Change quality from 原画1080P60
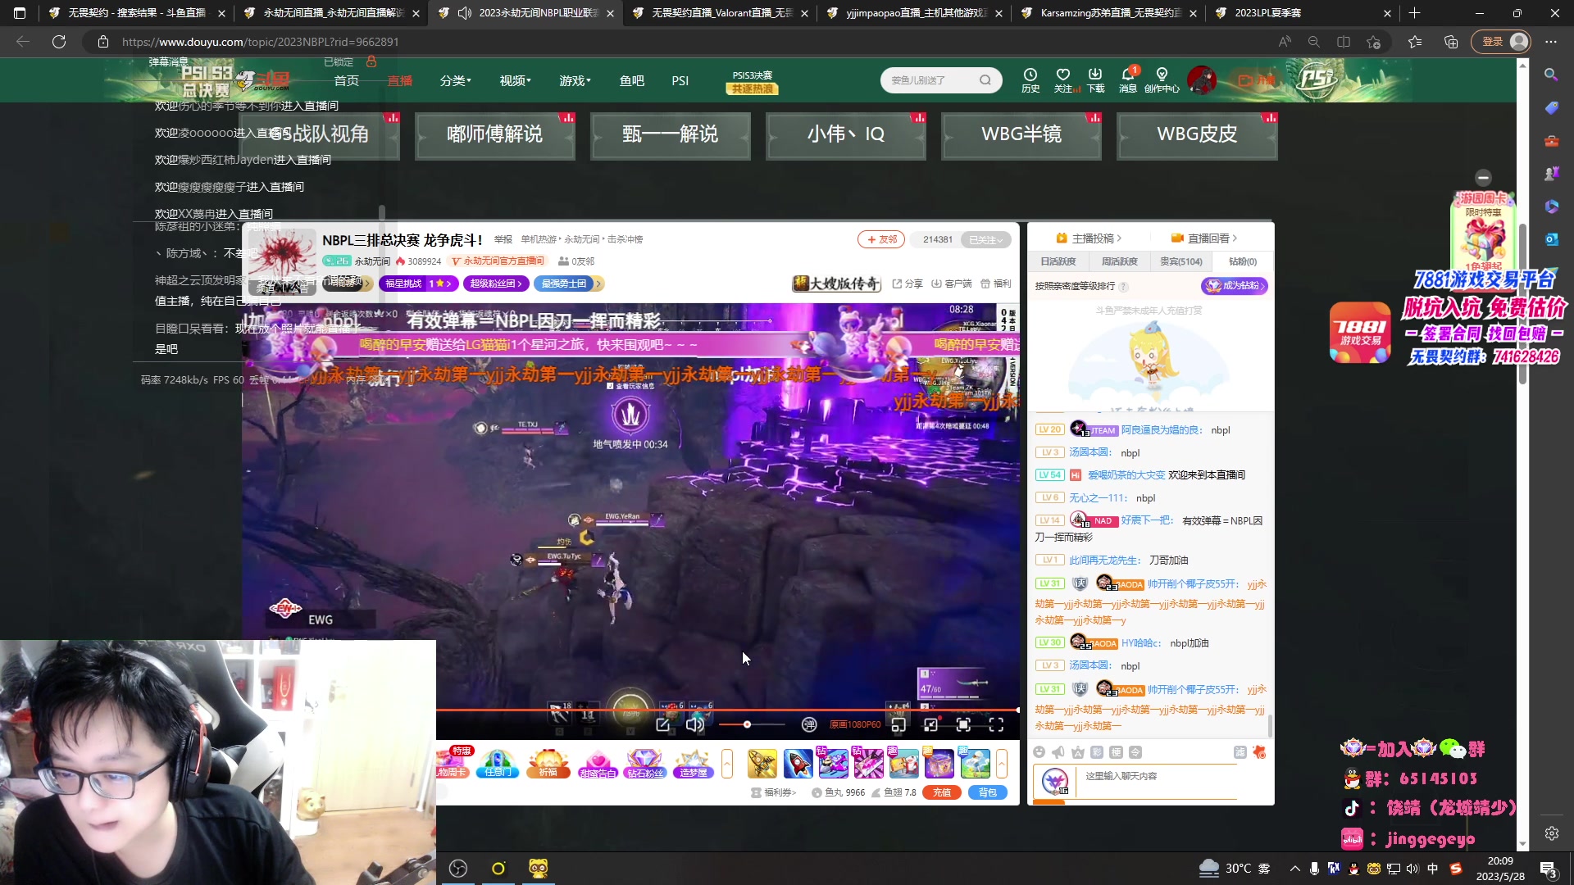This screenshot has height=885, width=1574. point(855,724)
